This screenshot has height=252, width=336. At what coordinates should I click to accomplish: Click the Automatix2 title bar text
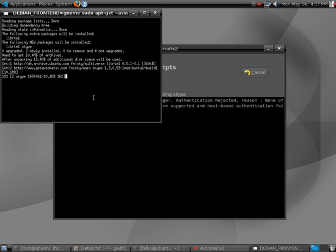click(x=170, y=49)
